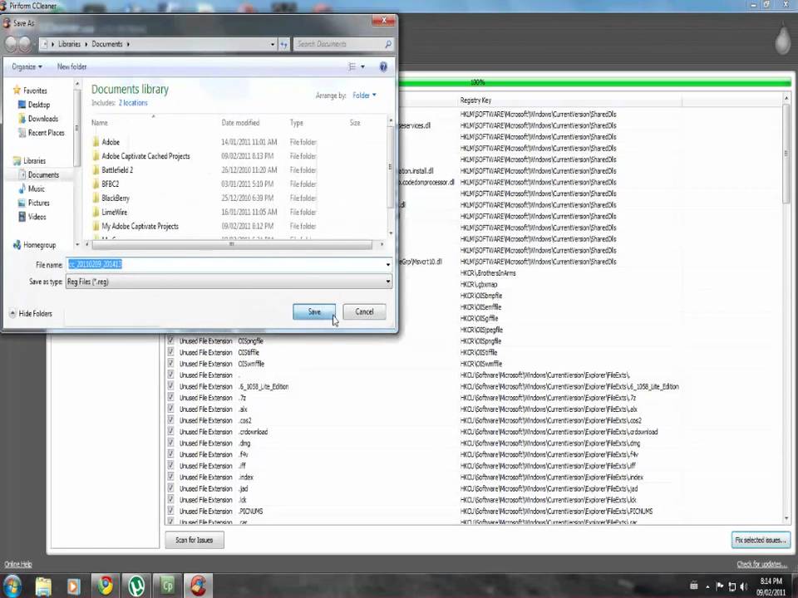
Task: Uncheck the .6_1058_Lite_Edition extension issue
Action: pyautogui.click(x=170, y=386)
